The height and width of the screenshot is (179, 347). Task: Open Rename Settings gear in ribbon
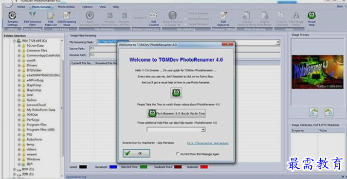click(x=12, y=16)
